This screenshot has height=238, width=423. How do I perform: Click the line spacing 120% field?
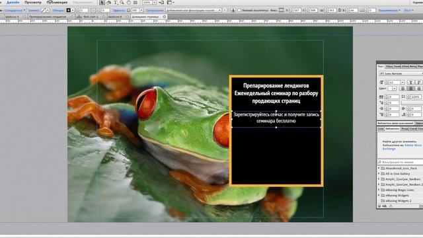(x=416, y=97)
